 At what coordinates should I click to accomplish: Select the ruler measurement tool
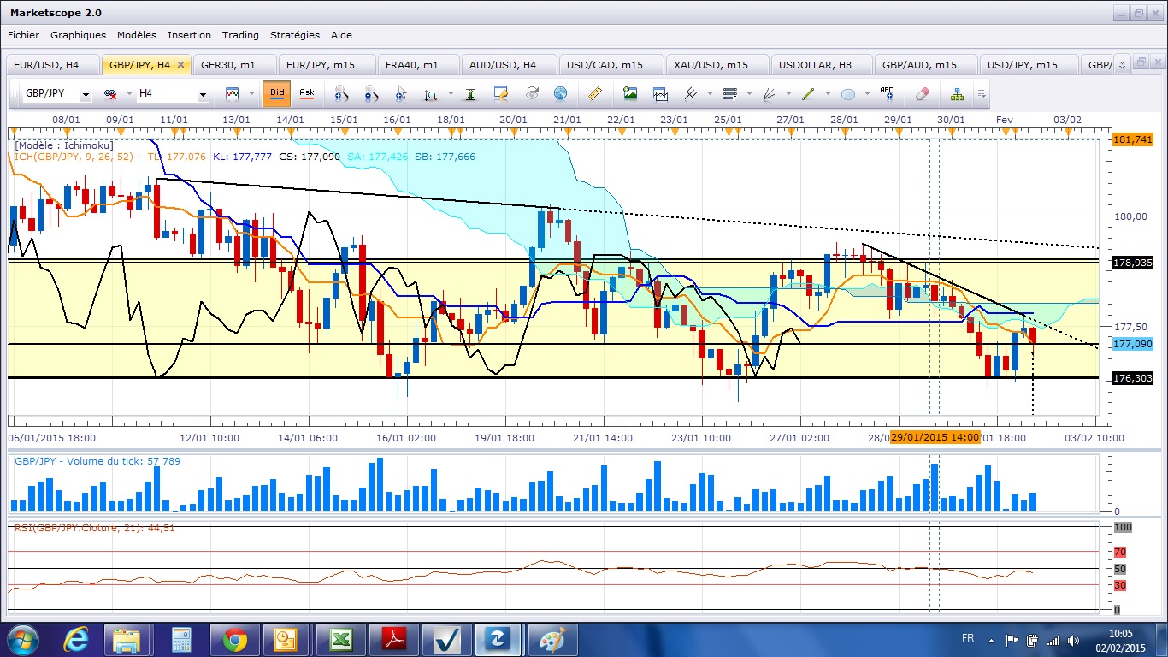596,93
